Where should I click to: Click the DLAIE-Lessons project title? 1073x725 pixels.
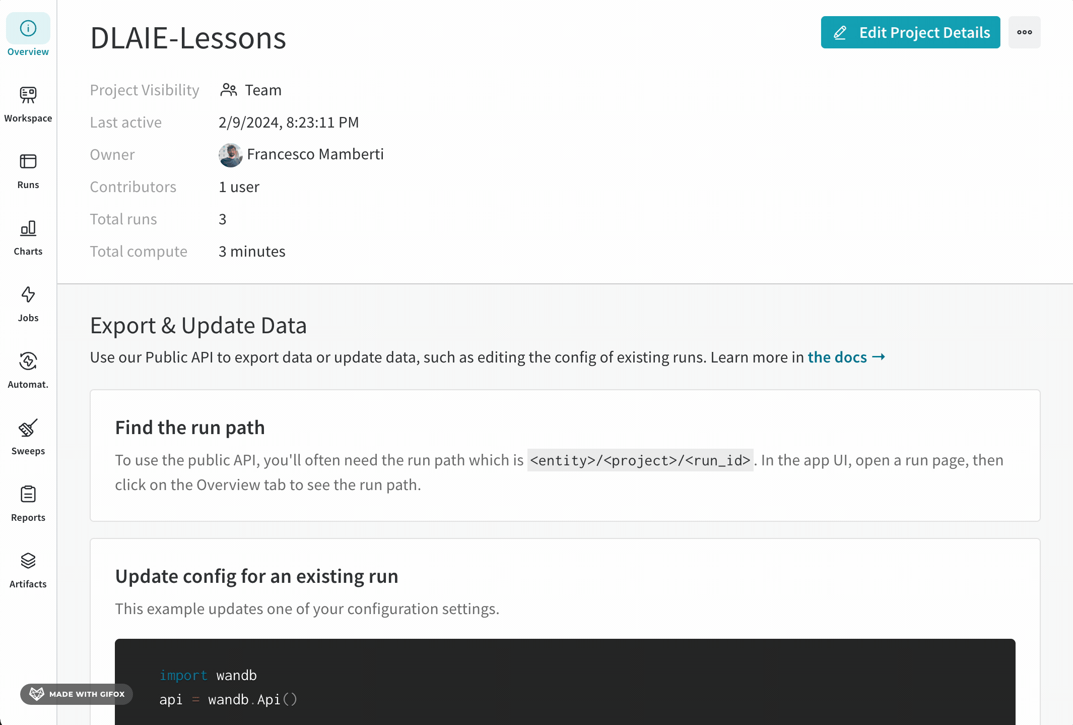tap(188, 38)
